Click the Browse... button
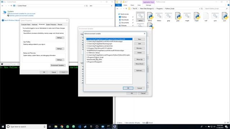 [139, 48]
